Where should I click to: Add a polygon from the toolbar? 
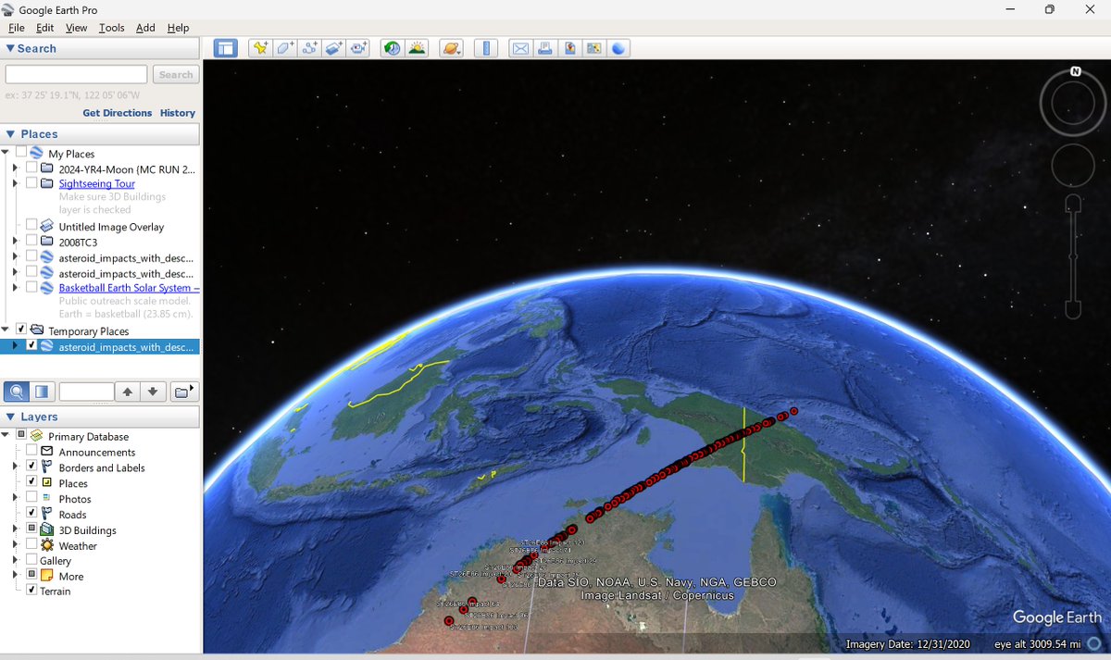pyautogui.click(x=285, y=48)
